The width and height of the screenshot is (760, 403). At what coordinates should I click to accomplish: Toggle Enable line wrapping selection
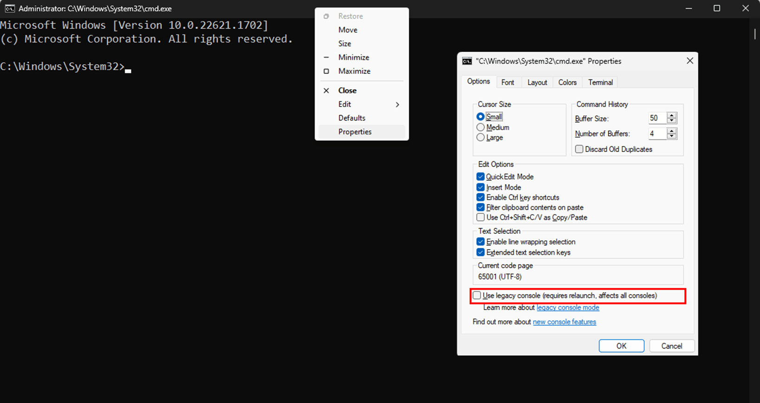[x=480, y=242]
